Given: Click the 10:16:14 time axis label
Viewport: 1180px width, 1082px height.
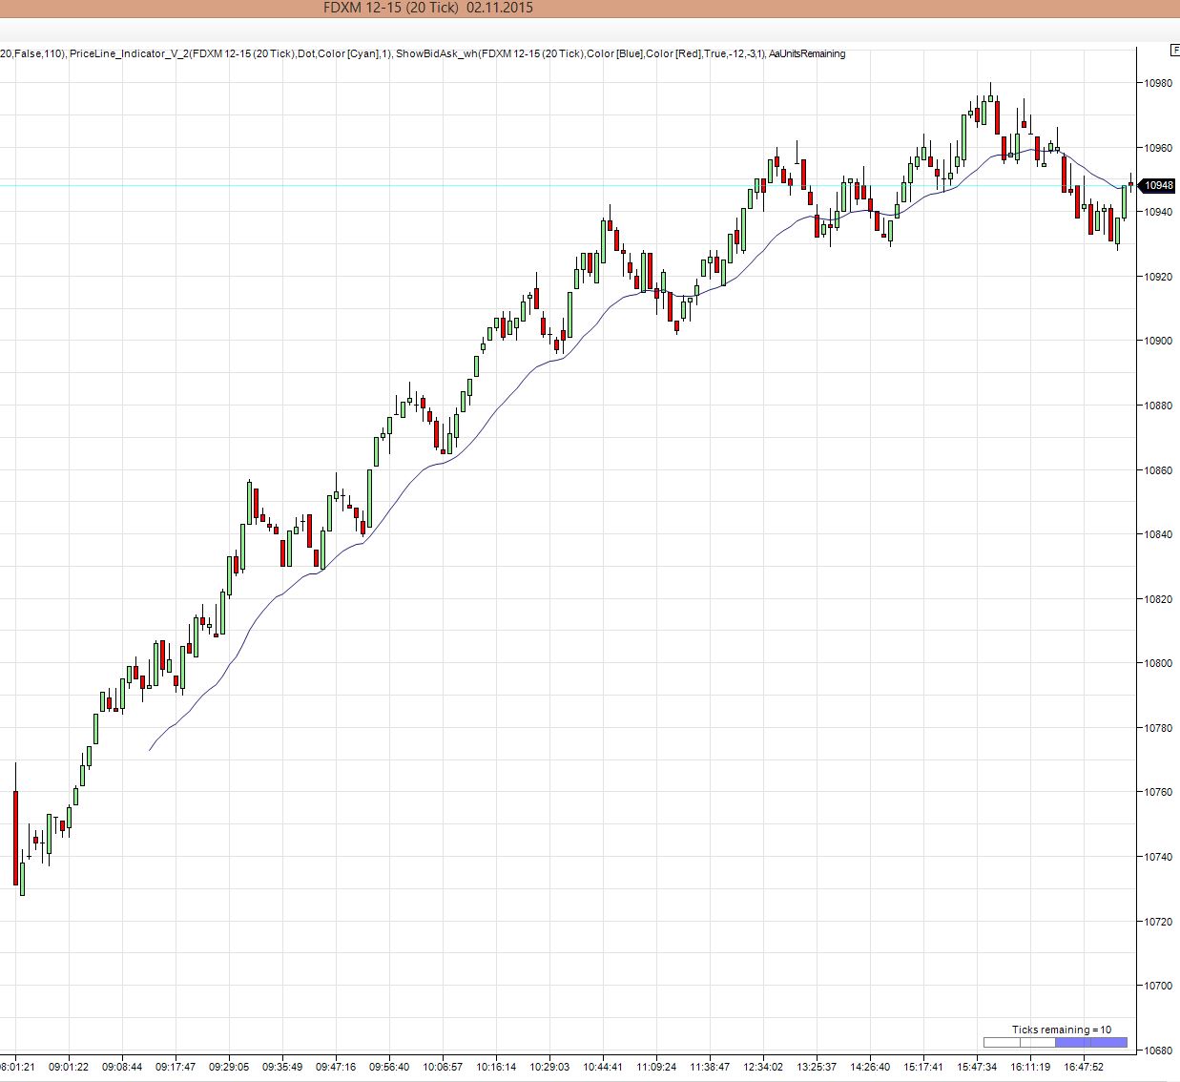Looking at the screenshot, I should tap(496, 1067).
